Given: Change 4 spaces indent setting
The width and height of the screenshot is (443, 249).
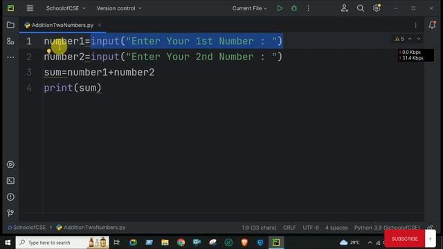Looking at the screenshot, I should click(x=336, y=228).
